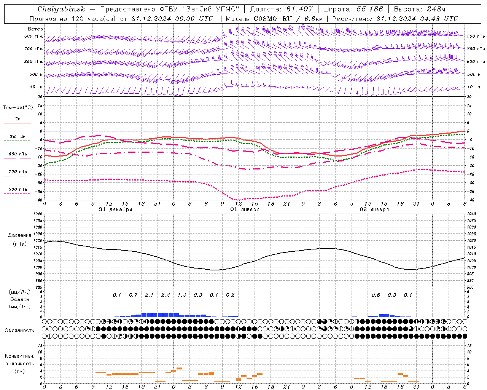
Task: Select the "Высота: 243м" elevation text
Action: click(419, 9)
